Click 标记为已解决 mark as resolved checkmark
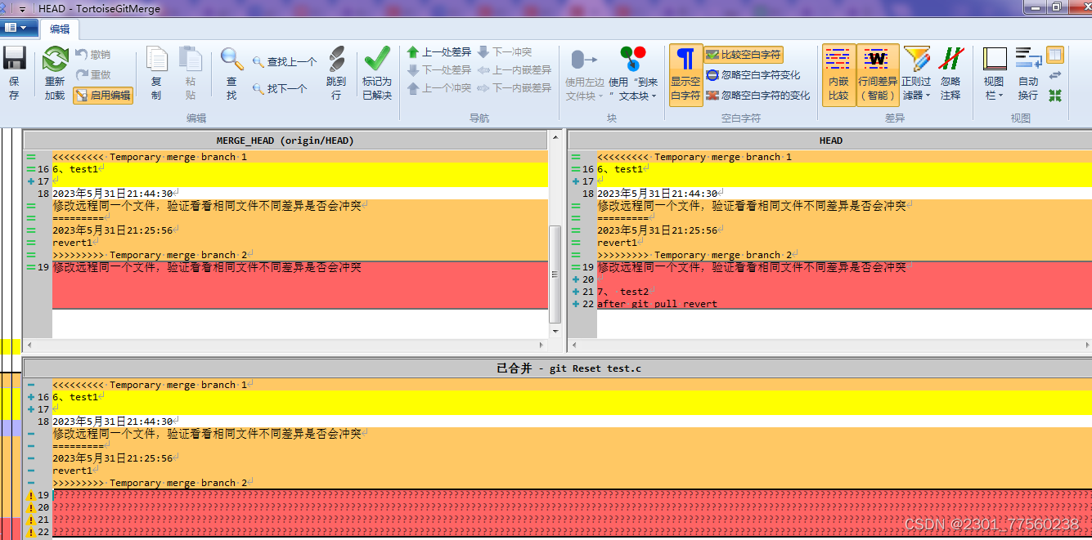 (377, 74)
